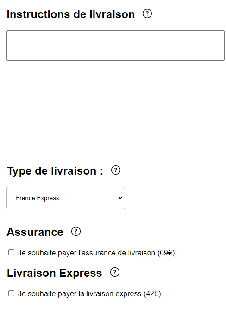Click the "Type de livraison :" heading
The height and width of the screenshot is (326, 226).
[x=55, y=171]
